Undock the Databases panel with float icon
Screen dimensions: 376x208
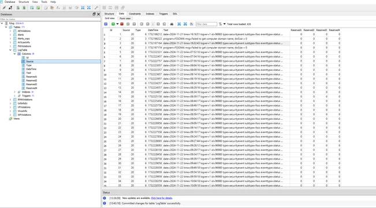tap(94, 14)
